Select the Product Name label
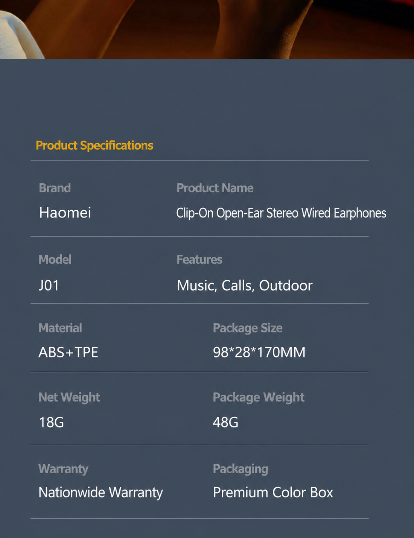 215,188
